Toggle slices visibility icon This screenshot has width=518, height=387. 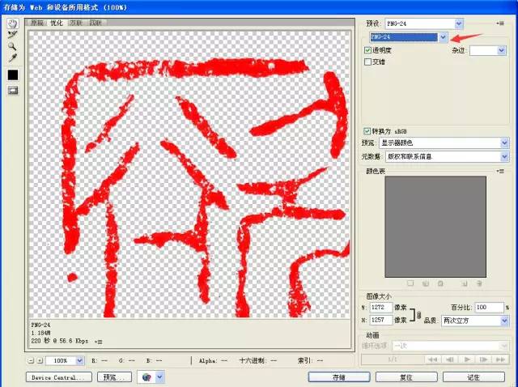coord(13,90)
